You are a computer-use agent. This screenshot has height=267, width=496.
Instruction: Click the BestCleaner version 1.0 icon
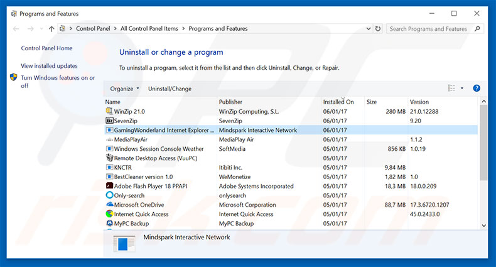point(109,177)
